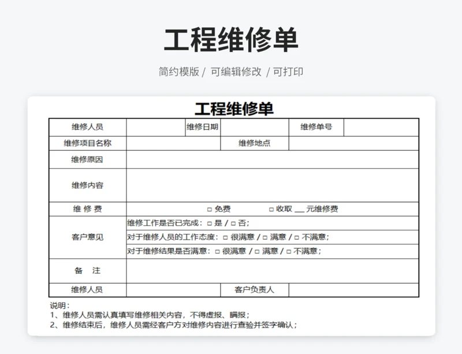Screen dimensions: 462x354
Task: Click the large page heading 工程维修单
Action: [231, 40]
